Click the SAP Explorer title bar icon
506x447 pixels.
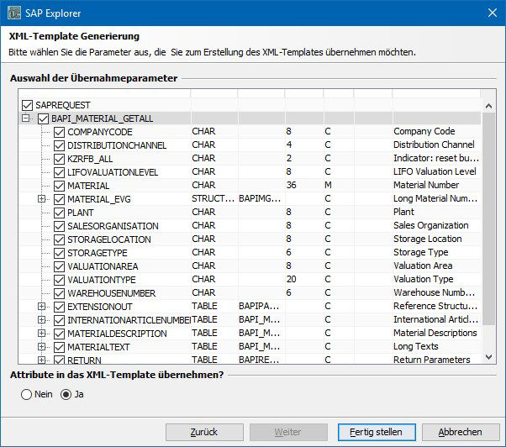point(14,13)
